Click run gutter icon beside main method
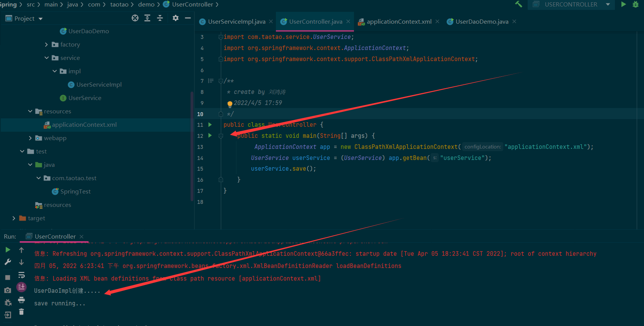 pos(210,136)
